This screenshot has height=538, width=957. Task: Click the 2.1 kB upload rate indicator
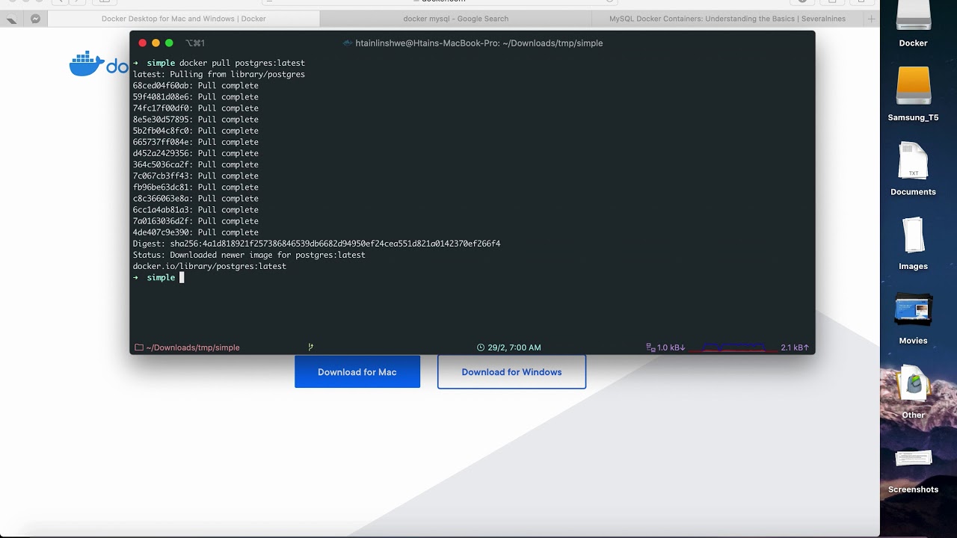[x=796, y=347]
